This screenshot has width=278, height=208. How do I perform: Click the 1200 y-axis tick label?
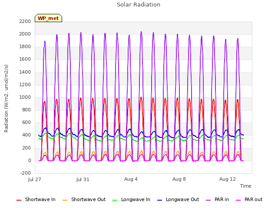25,85
